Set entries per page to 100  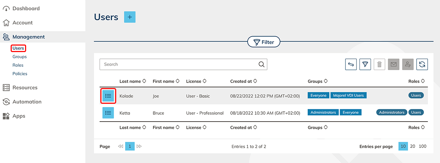click(422, 146)
